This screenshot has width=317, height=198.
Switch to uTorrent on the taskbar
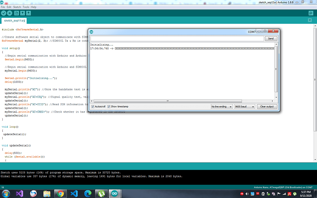click(x=101, y=193)
